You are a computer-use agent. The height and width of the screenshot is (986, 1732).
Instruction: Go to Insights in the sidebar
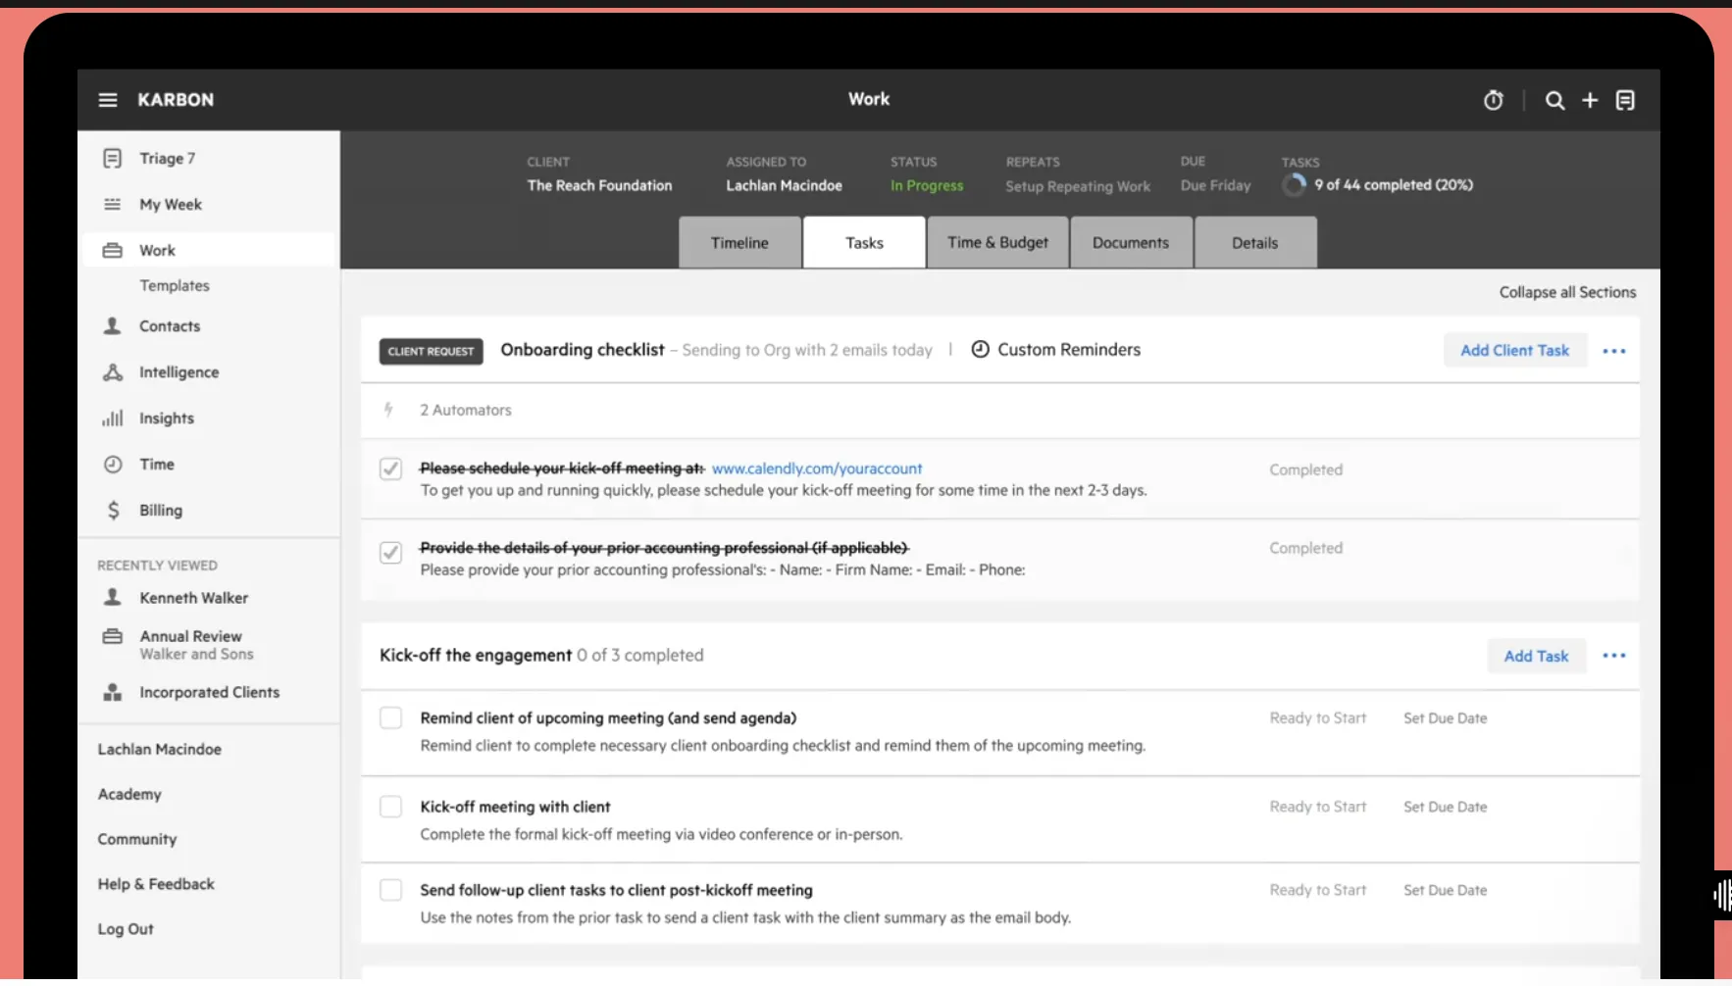tap(166, 419)
